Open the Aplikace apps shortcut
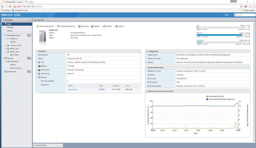This screenshot has width=256, height=148. 6,10
